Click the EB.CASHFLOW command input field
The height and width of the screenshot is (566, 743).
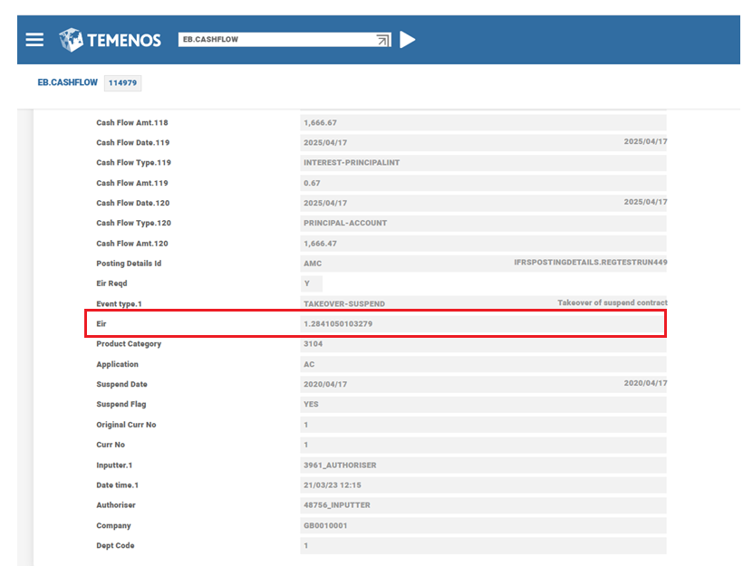point(276,40)
